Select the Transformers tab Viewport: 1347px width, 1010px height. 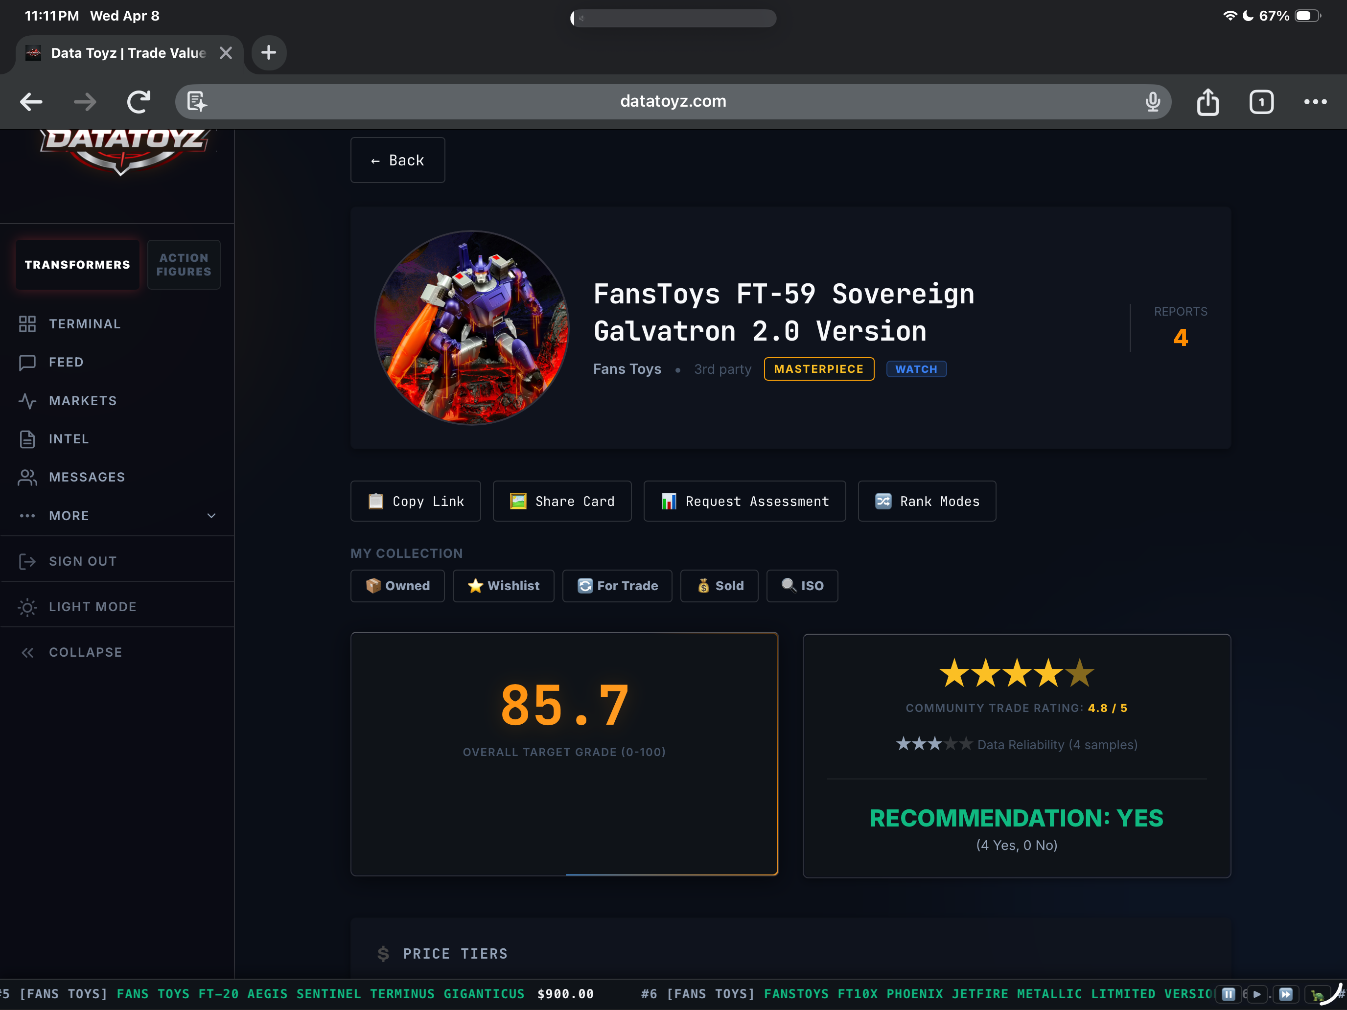[77, 265]
